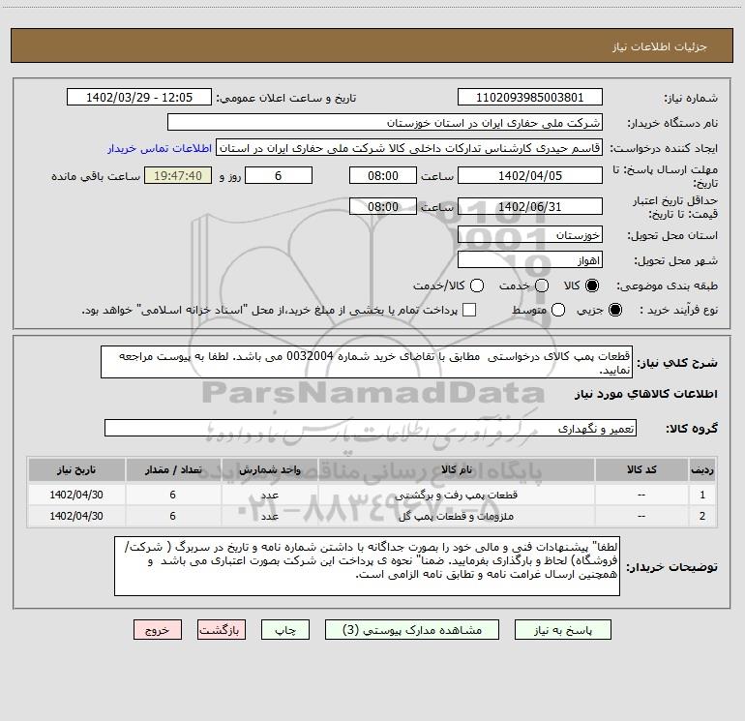Image resolution: width=745 pixels, height=721 pixels.
Task: Click date 1402/04/30 in row 1
Action: pos(76,495)
